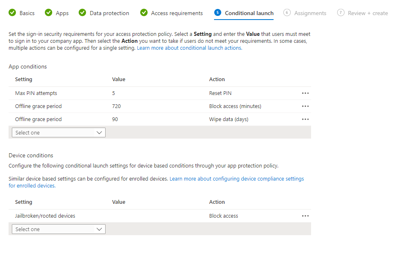Expand the Device conditions 'Select one' dropdown
Viewport: 402px width, 258px height.
59,229
